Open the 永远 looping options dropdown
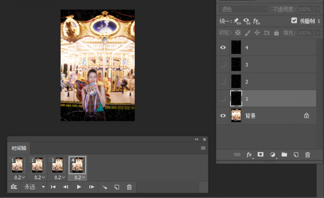The height and width of the screenshot is (198, 324). click(35, 187)
